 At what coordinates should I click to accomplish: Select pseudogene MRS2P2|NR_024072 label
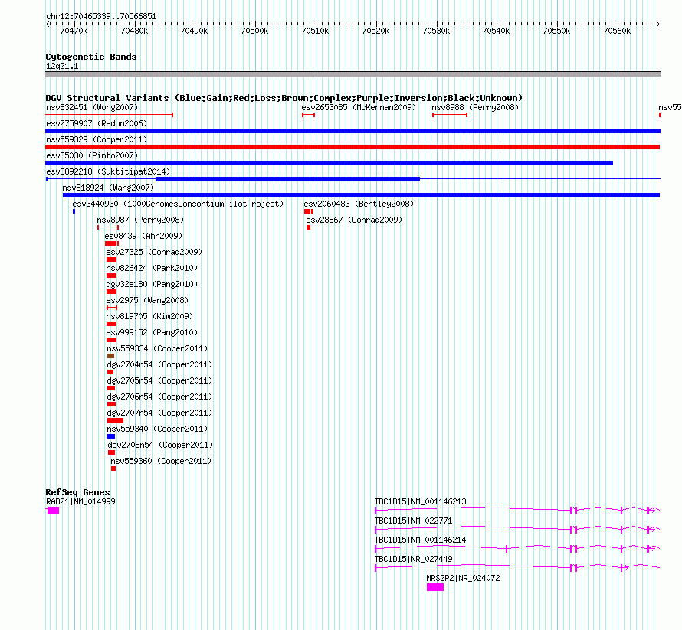(x=463, y=578)
